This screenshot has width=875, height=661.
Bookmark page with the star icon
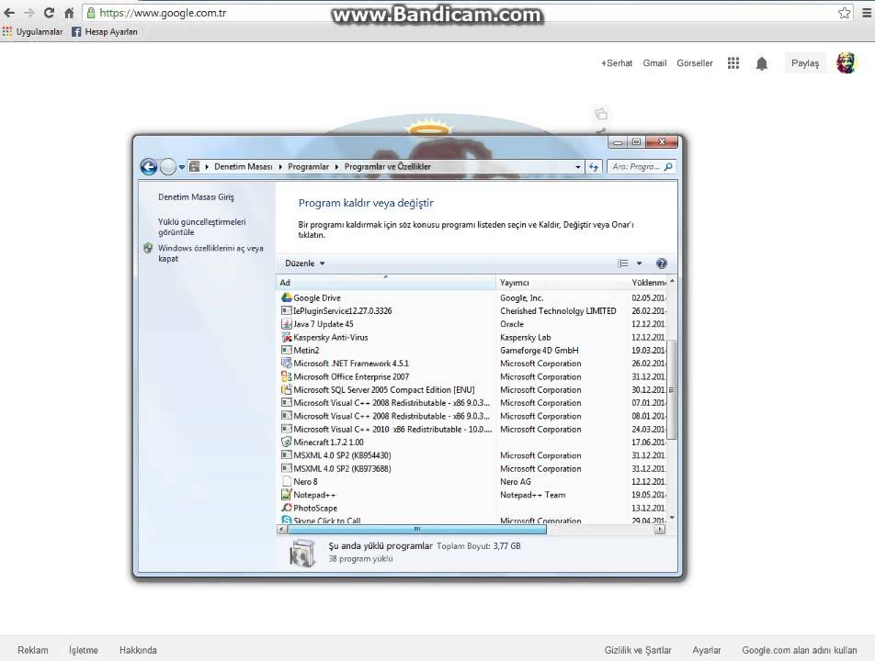pyautogui.click(x=844, y=12)
